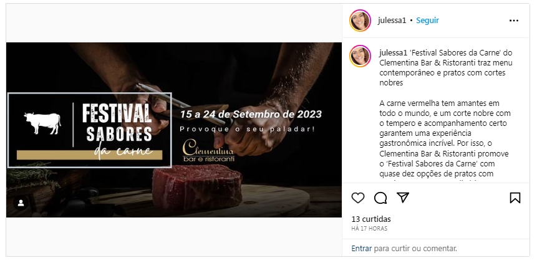This screenshot has height=263, width=542.
Task: View the 13 curtidas likes list
Action: (x=371, y=219)
